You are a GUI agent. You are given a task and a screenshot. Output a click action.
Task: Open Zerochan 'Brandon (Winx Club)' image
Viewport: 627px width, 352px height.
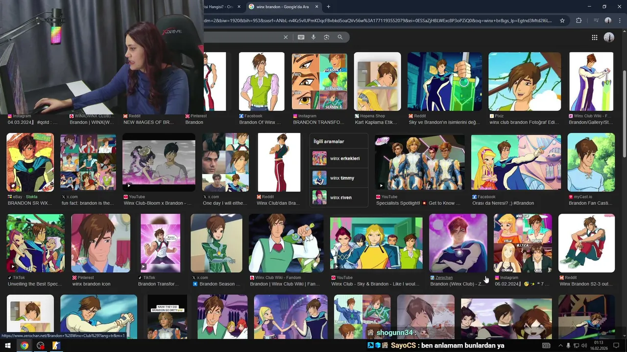(458, 243)
